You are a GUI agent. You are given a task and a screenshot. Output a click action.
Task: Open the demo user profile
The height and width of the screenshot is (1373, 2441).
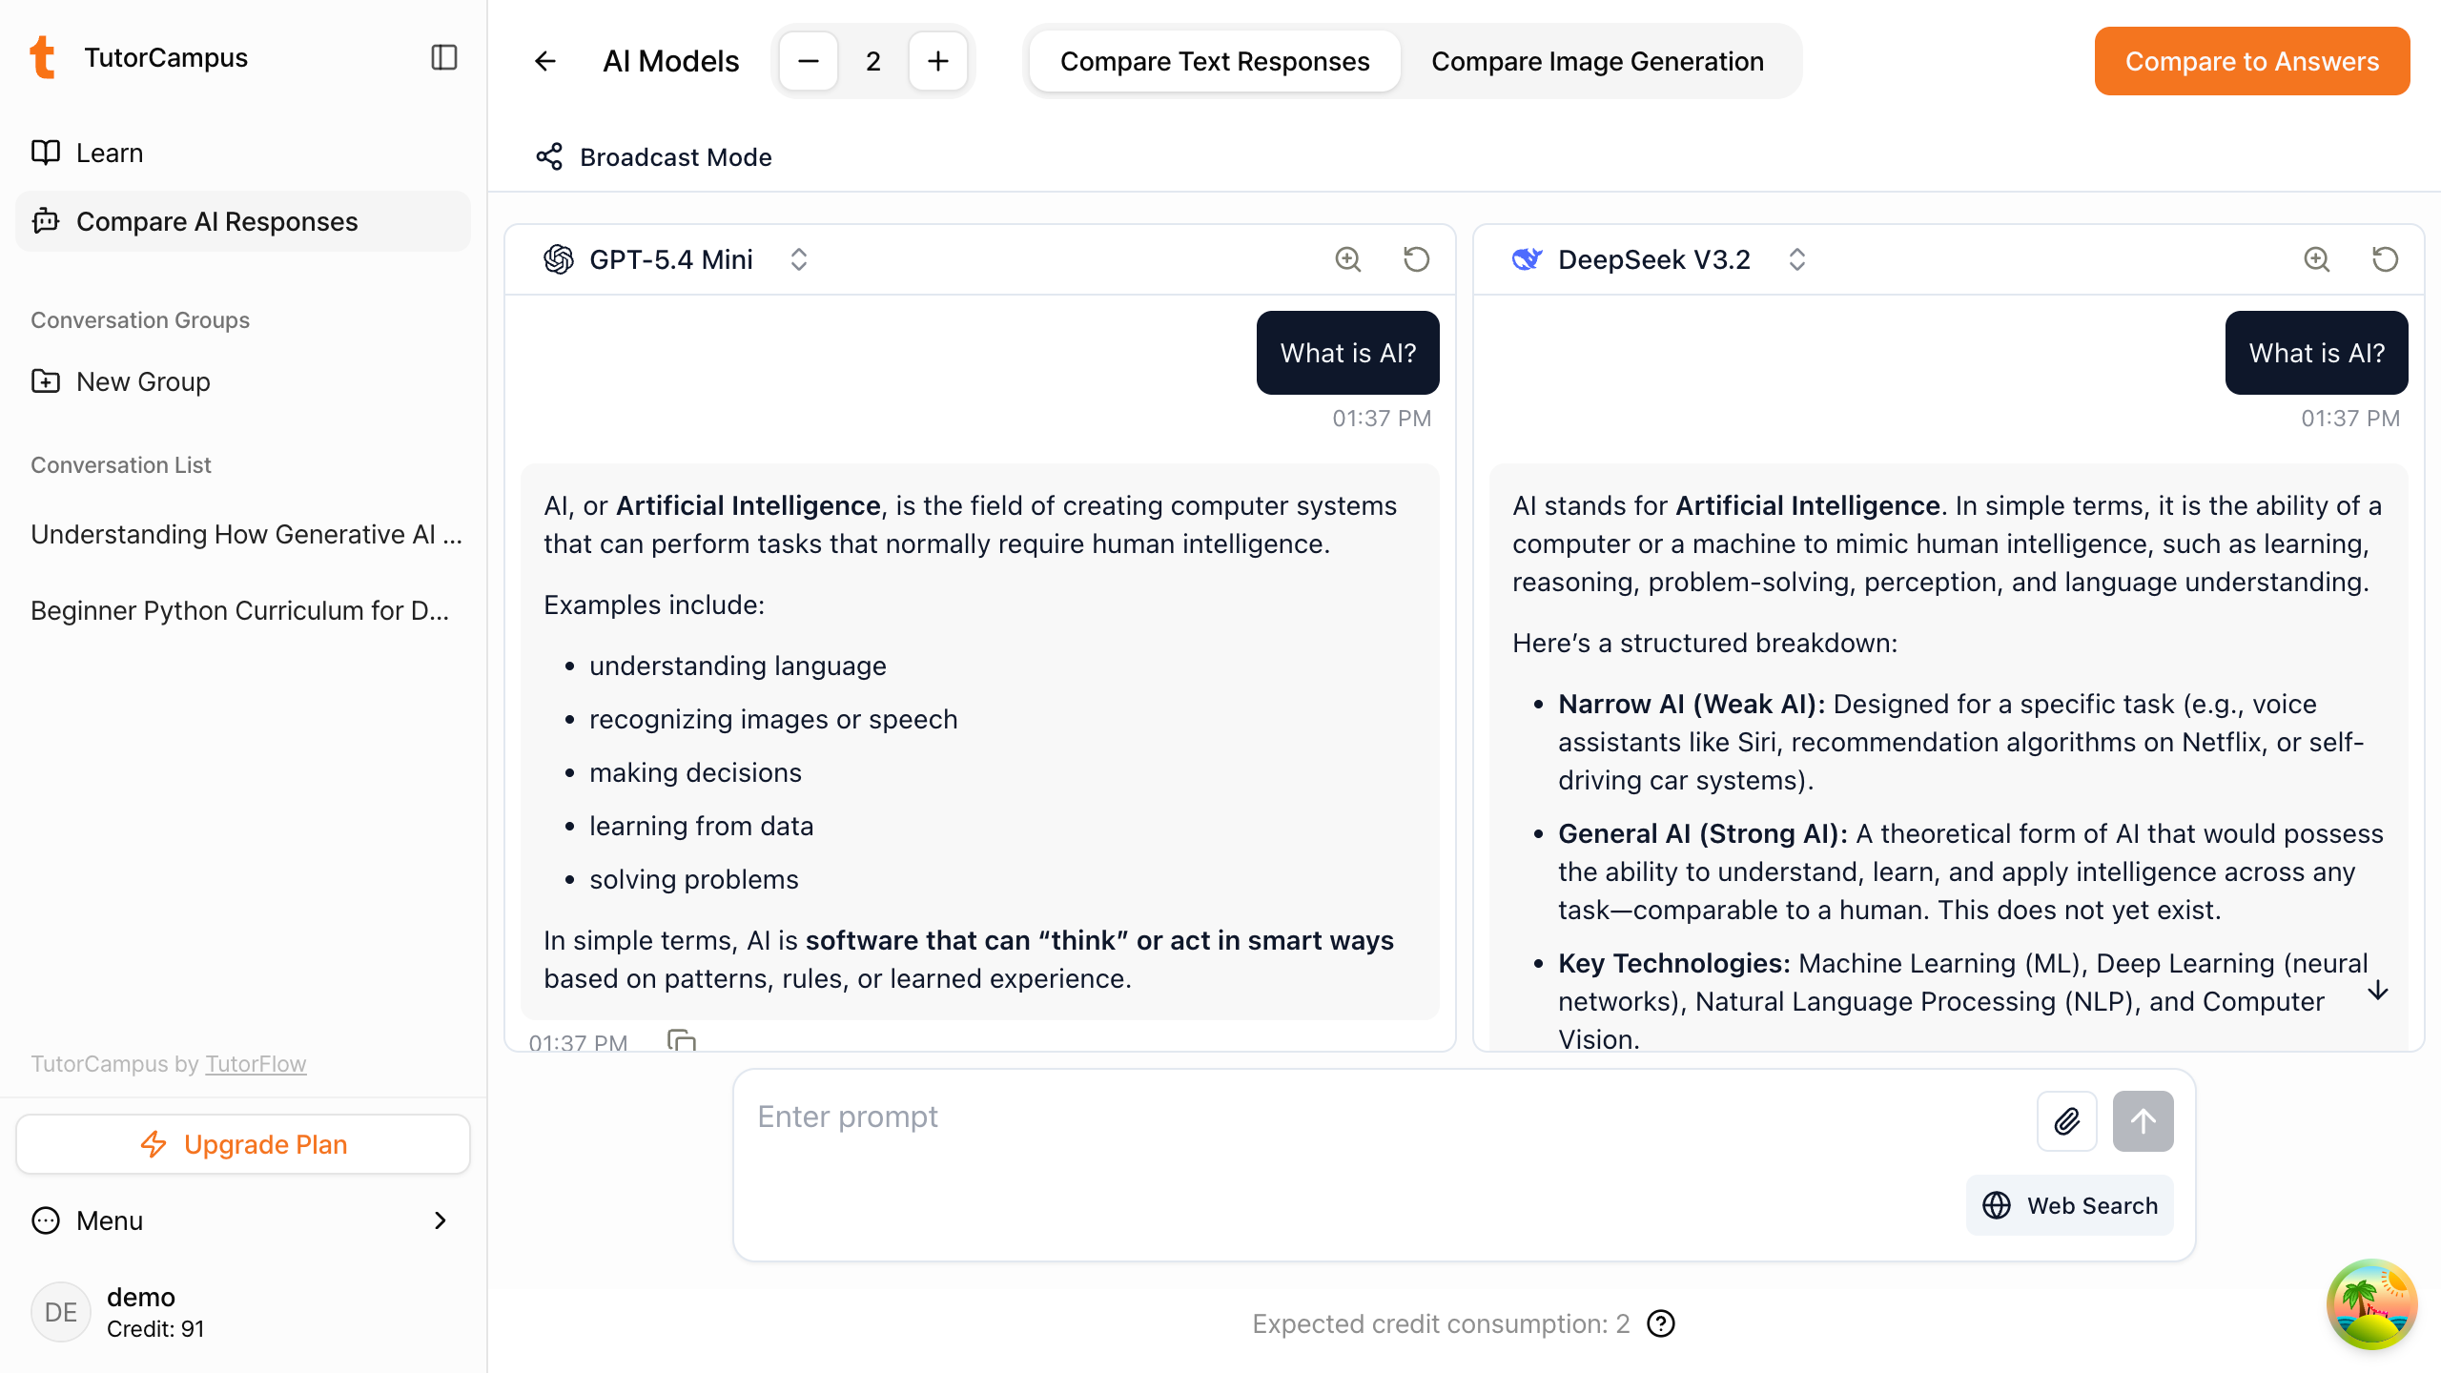tap(242, 1312)
